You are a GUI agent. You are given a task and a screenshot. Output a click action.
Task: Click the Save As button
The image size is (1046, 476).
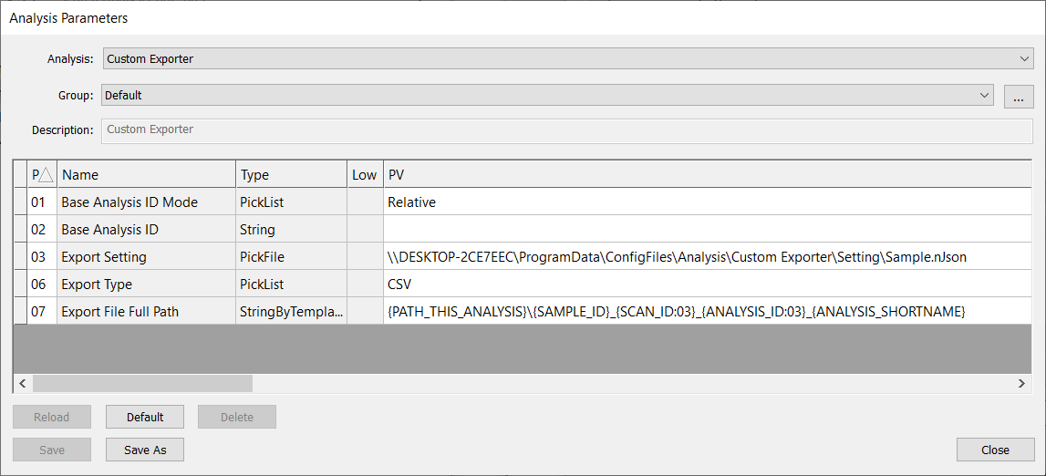[x=145, y=450]
